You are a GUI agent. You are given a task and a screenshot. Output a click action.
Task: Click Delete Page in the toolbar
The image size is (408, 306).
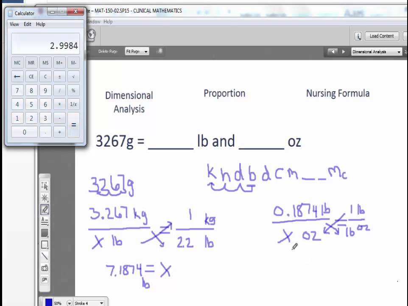[108, 51]
